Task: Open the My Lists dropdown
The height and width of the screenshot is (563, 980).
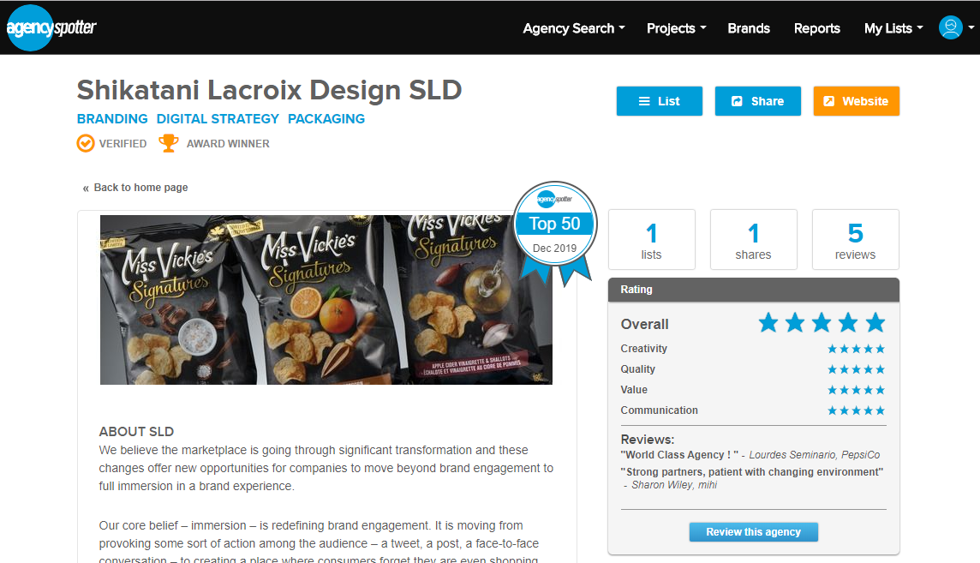Action: (x=893, y=28)
